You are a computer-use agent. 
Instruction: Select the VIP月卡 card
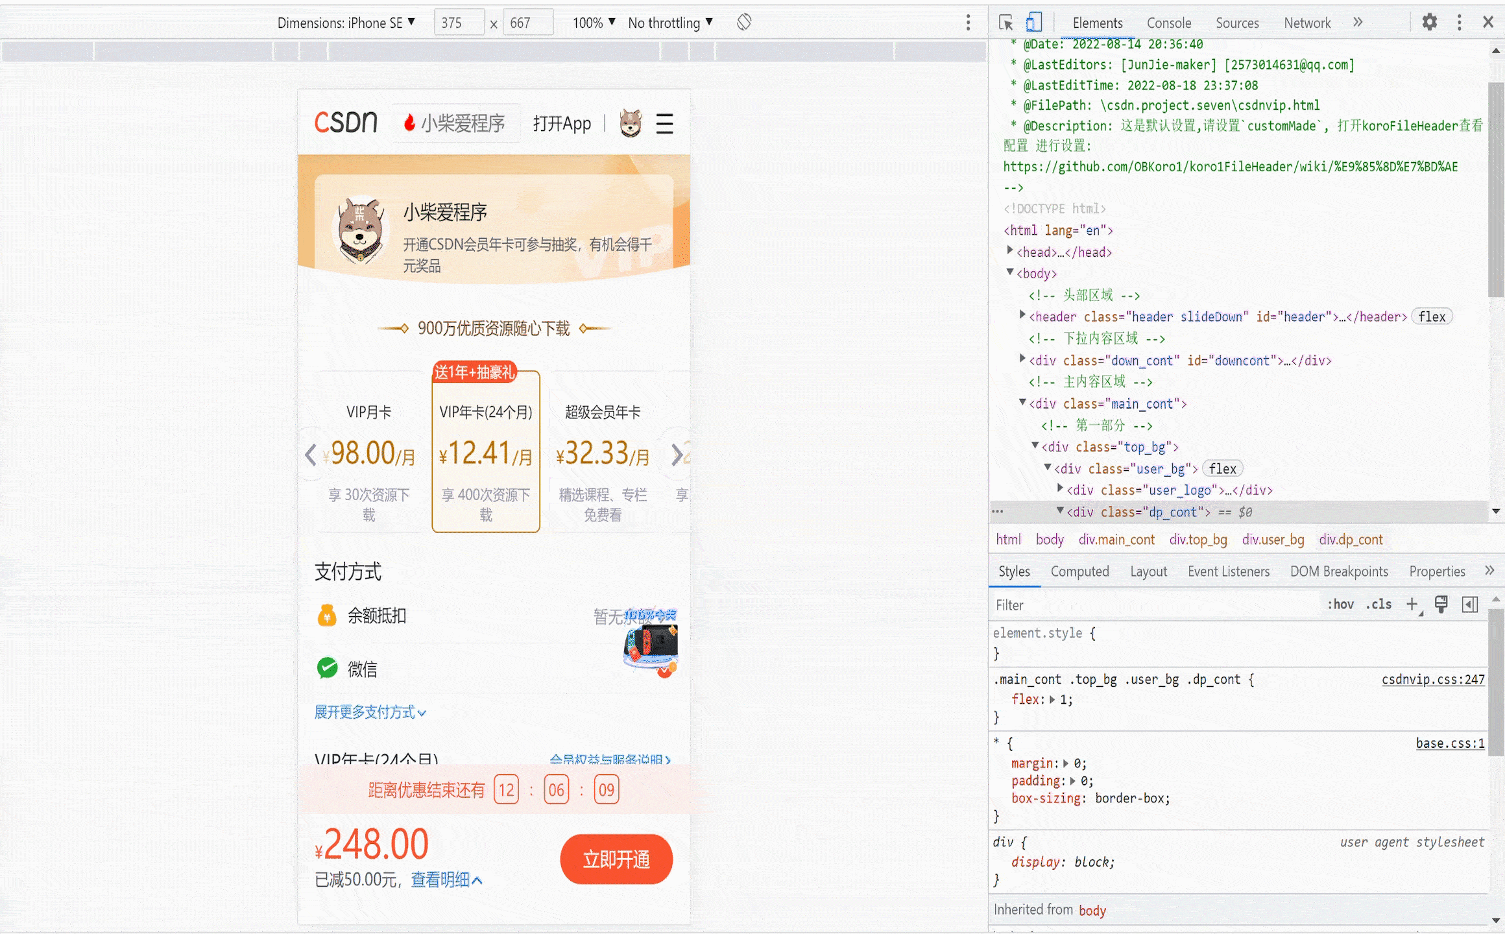(x=369, y=452)
